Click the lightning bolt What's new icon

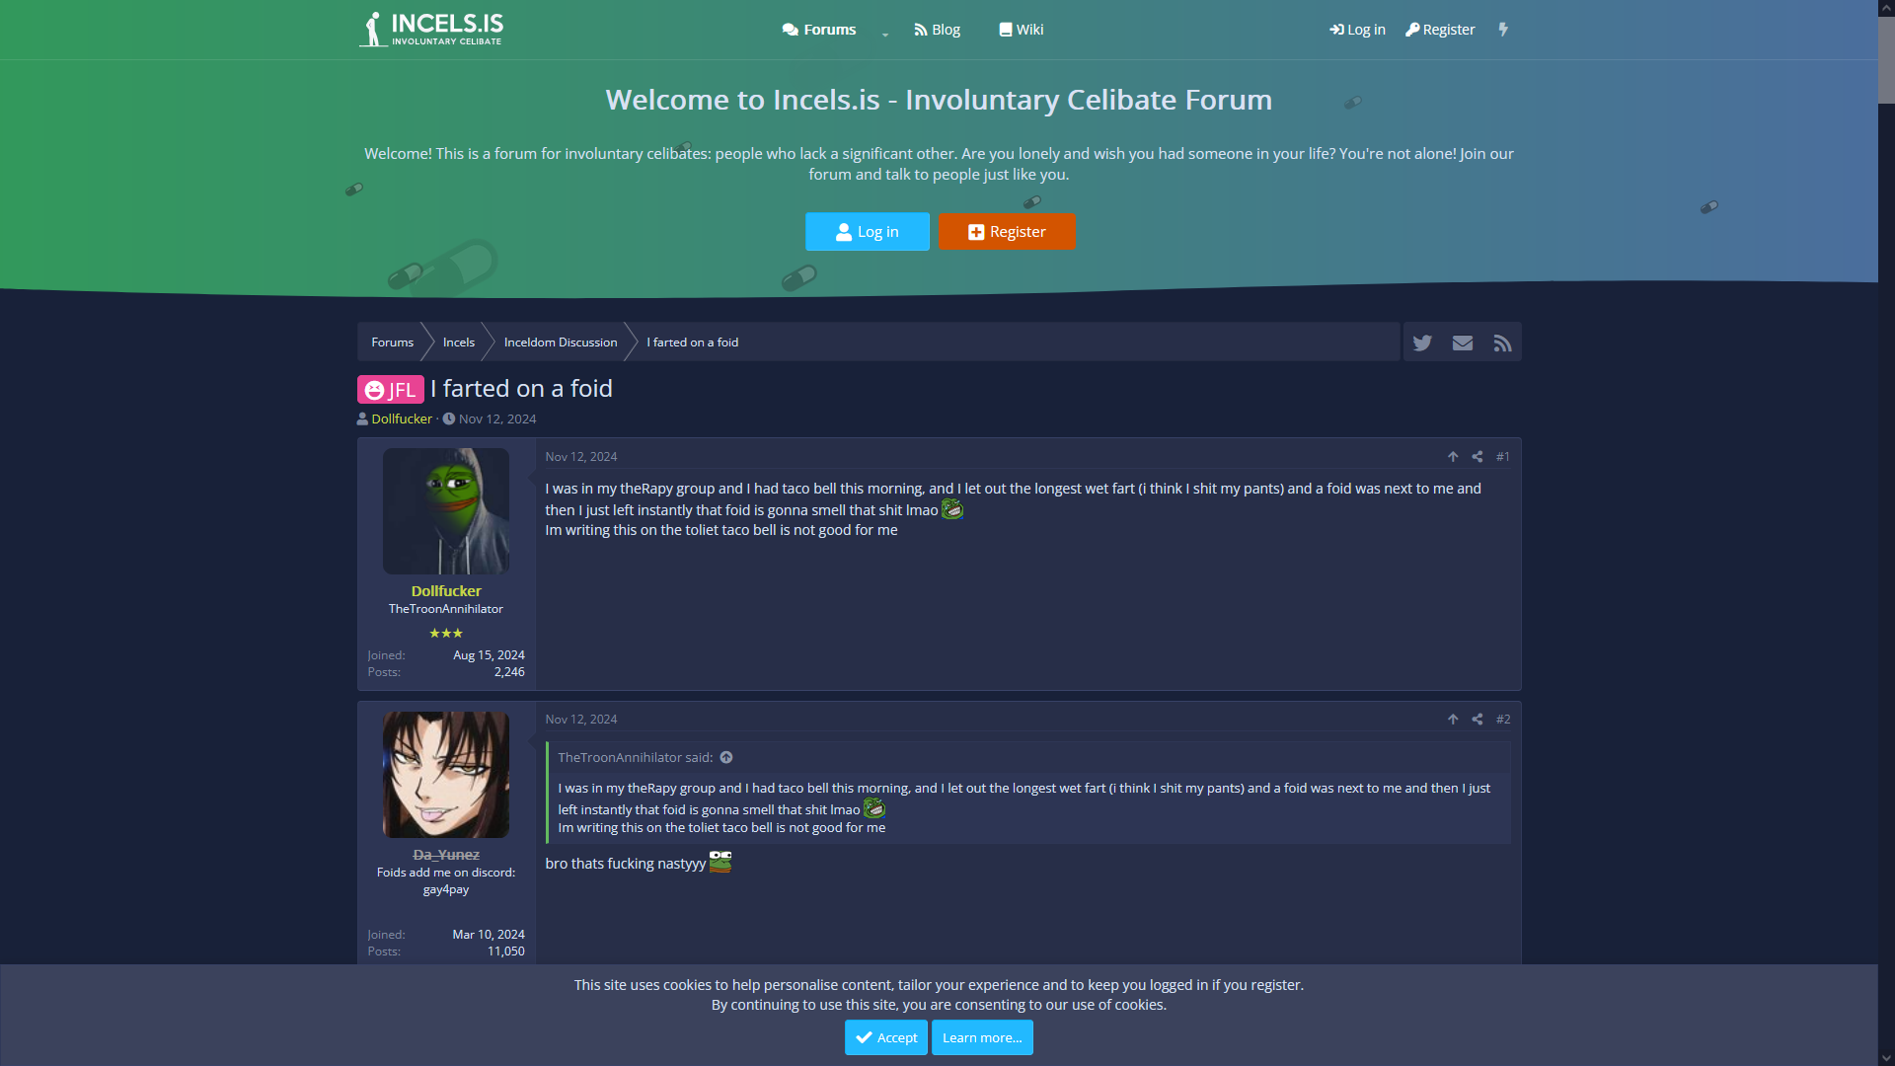pyautogui.click(x=1503, y=30)
